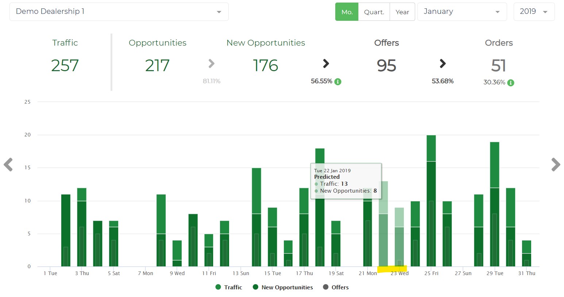This screenshot has height=297, width=564.
Task: Click the Traffic total 257
Action: point(65,66)
